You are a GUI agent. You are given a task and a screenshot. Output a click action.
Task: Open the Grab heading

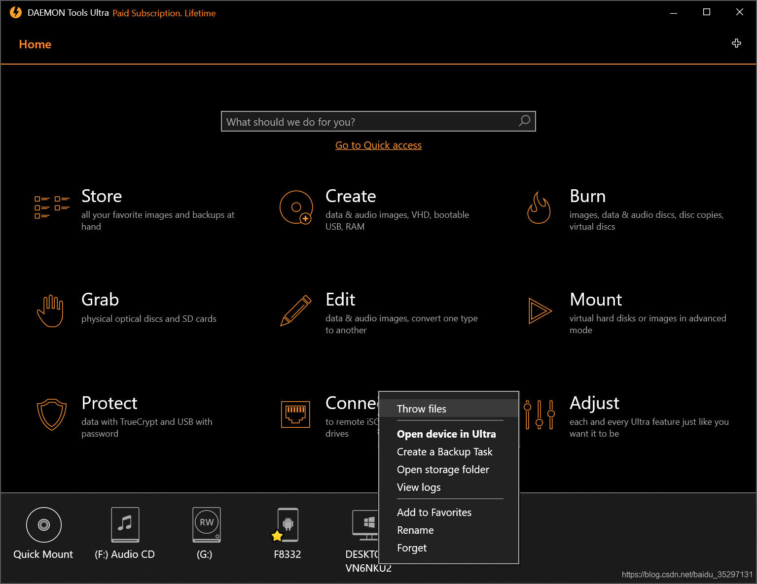(100, 300)
